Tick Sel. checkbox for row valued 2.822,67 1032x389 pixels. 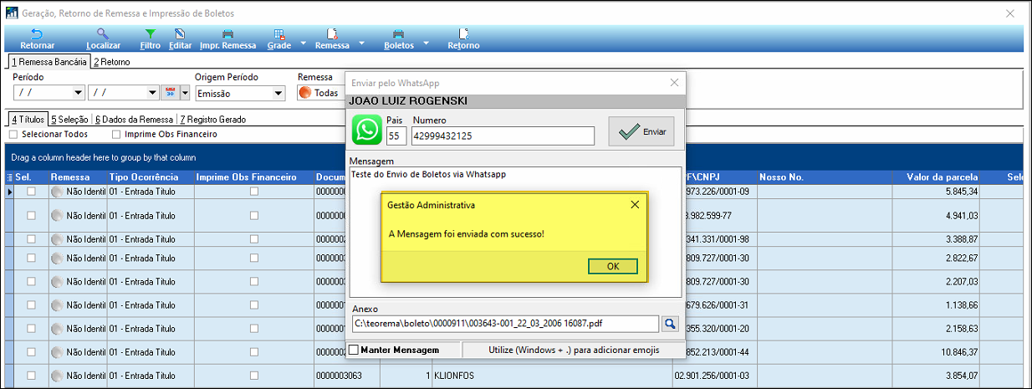pyautogui.click(x=31, y=258)
